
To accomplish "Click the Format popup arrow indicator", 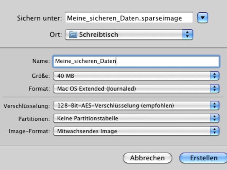I will click(x=215, y=89).
